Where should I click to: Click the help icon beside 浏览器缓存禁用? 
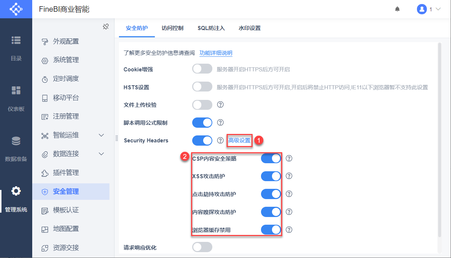289,230
